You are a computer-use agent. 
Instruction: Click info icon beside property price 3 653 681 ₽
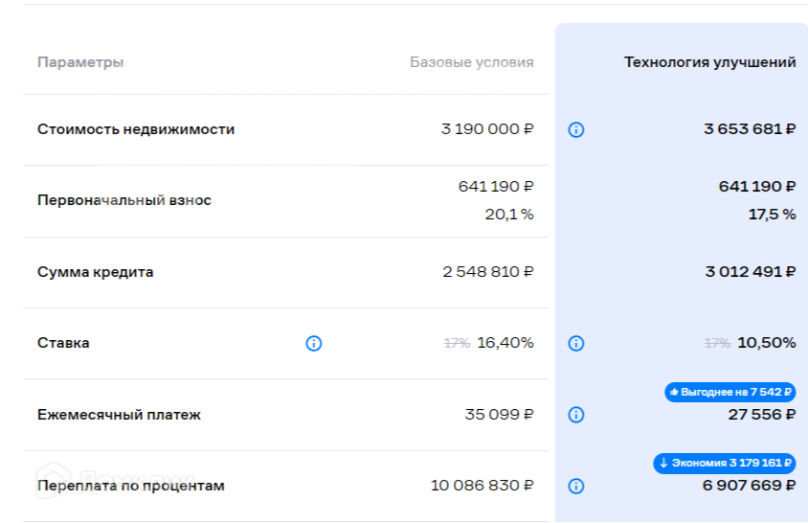coord(575,129)
